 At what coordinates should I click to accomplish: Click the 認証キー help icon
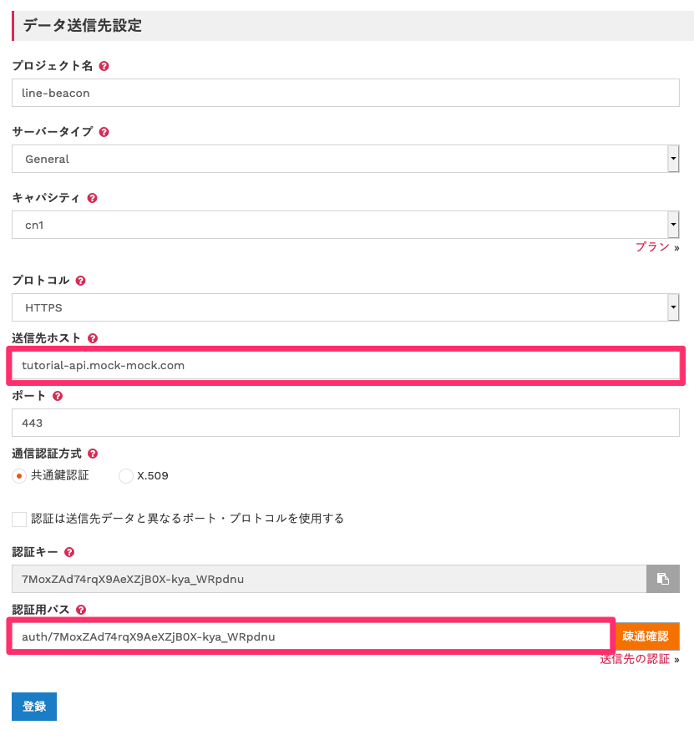tap(69, 551)
